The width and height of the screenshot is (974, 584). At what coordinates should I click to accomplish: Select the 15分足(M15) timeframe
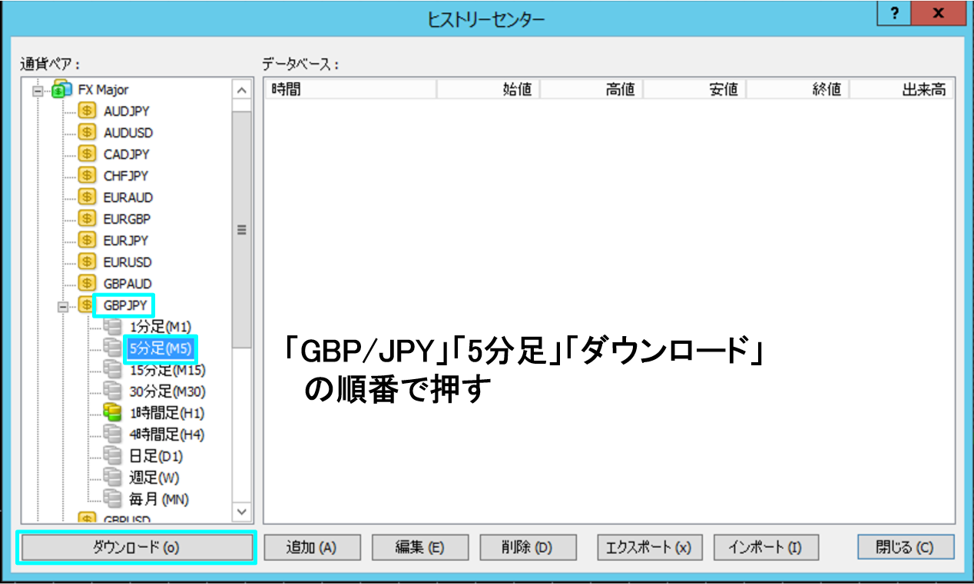167,370
